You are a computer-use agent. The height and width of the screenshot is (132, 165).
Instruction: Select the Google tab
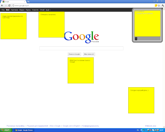14,2
